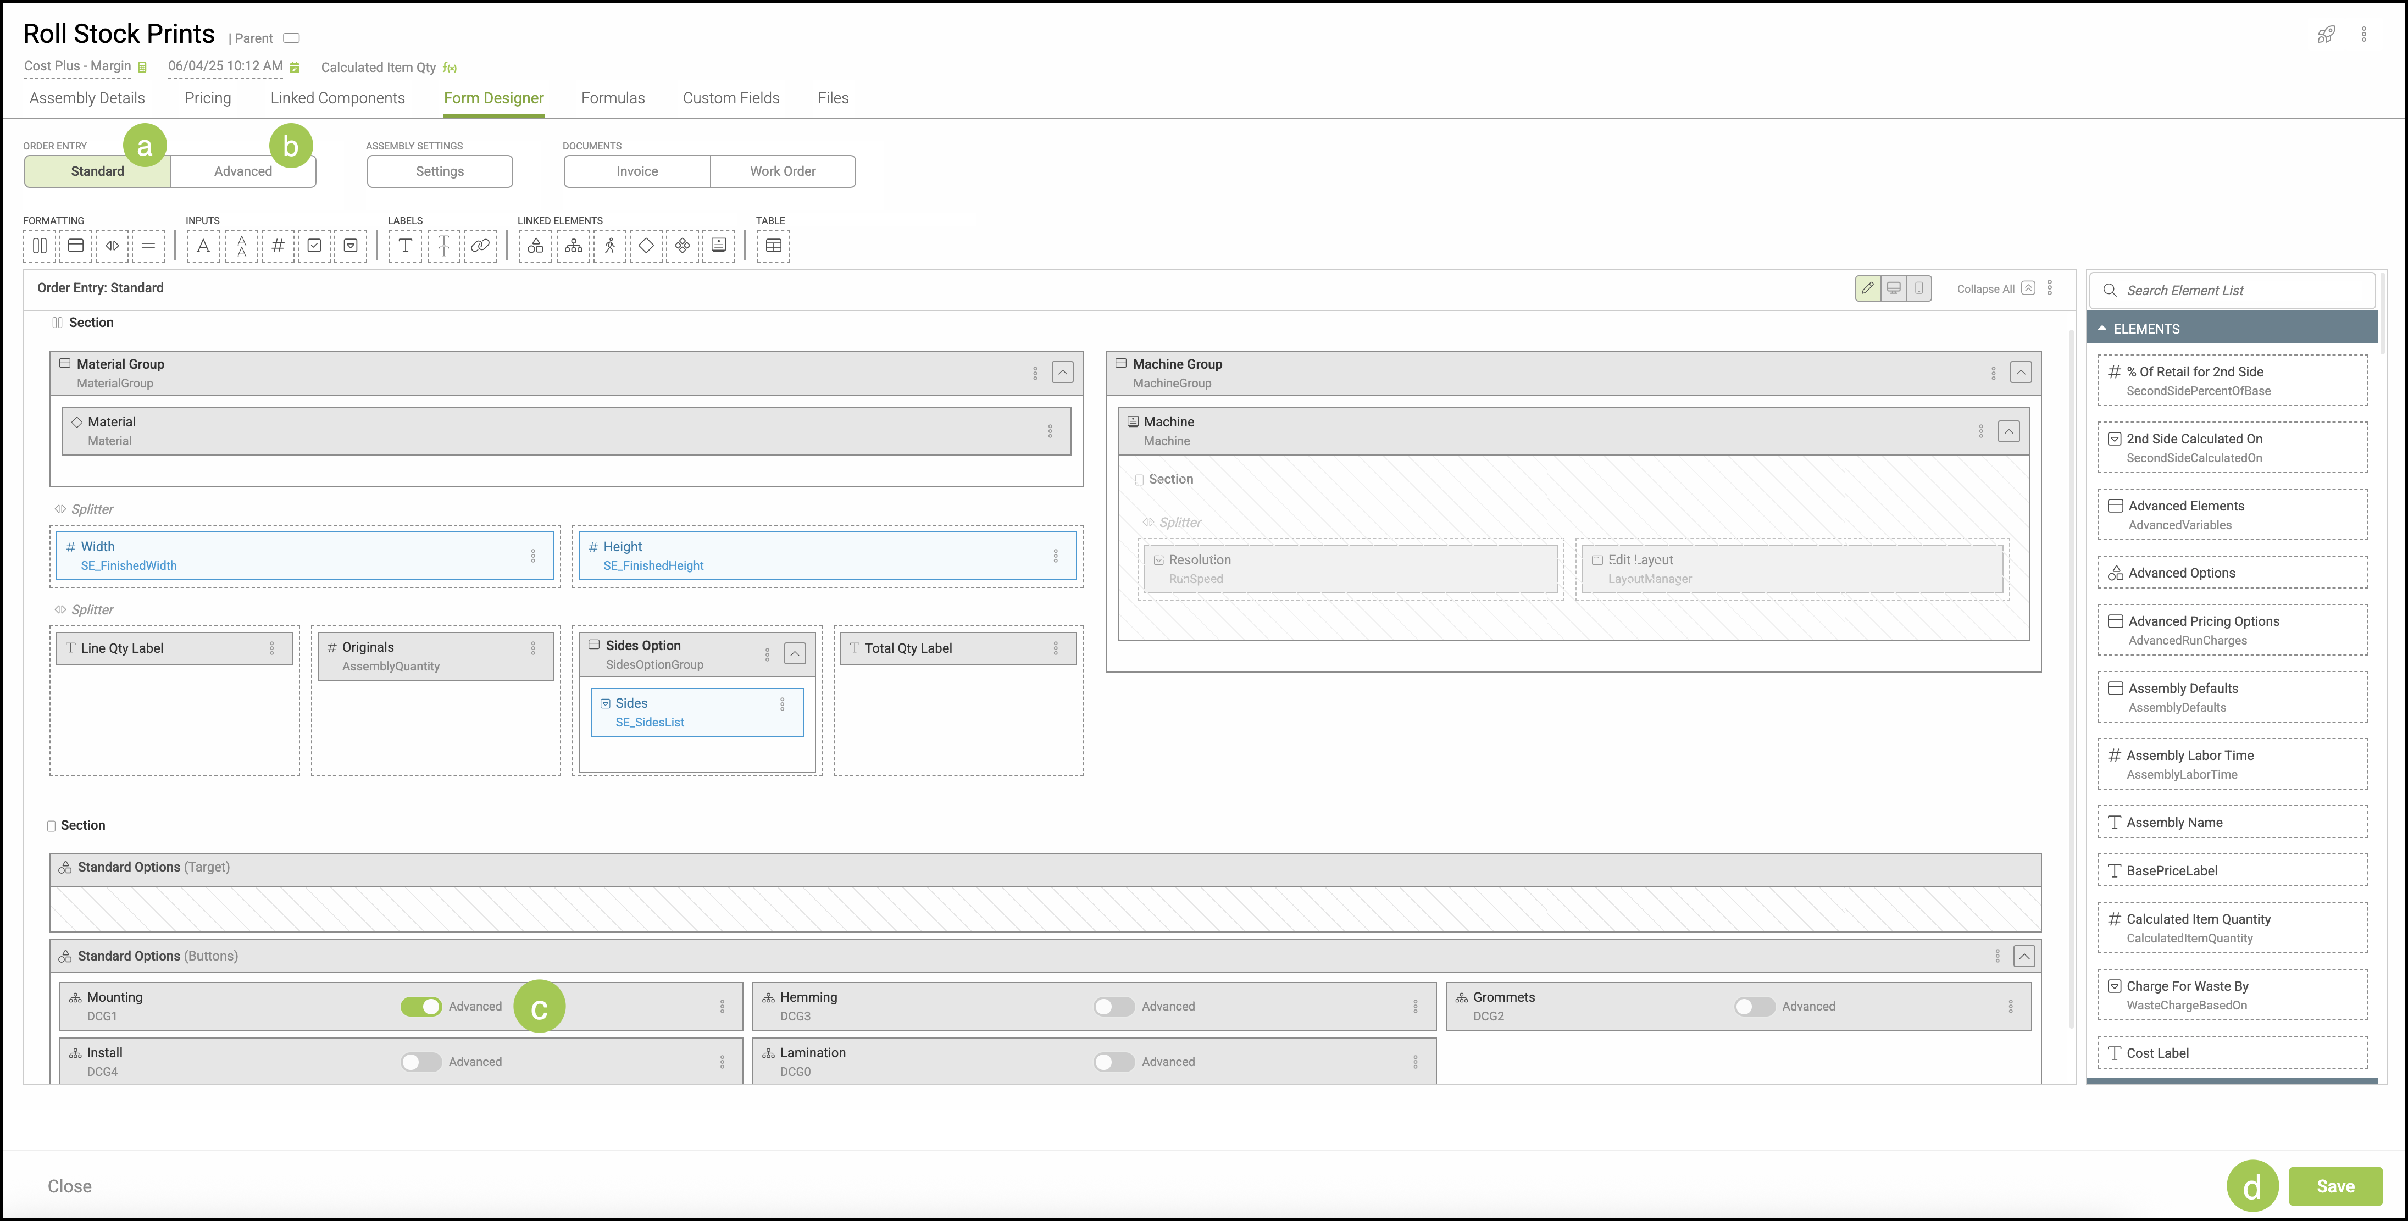Click the table element icon
Viewport: 2408px width, 1221px height.
(x=773, y=246)
